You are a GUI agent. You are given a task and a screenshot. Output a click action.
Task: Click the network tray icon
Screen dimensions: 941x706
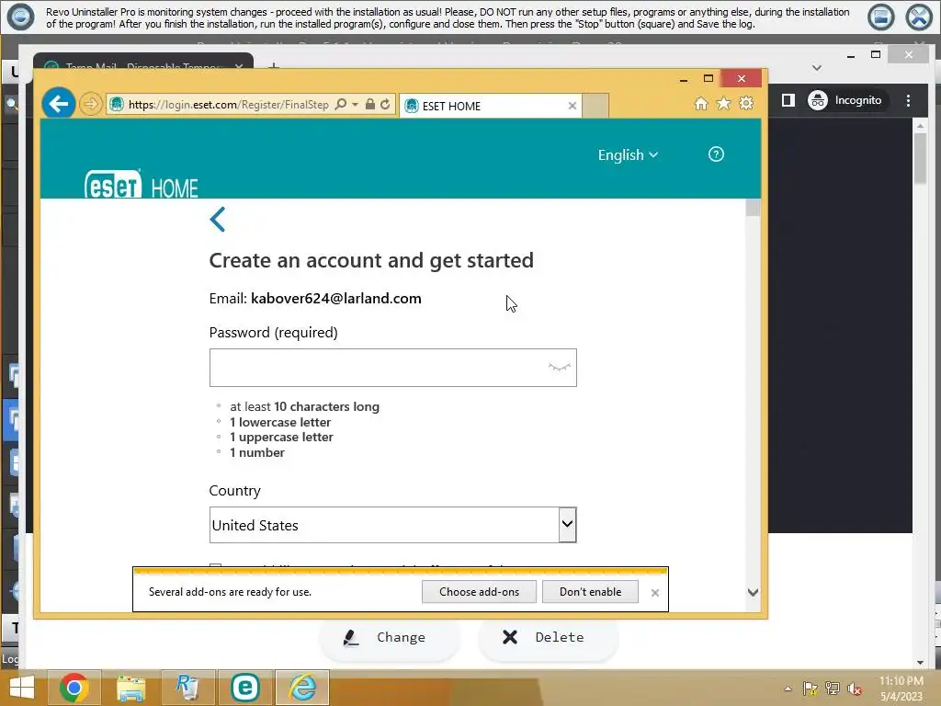(833, 689)
